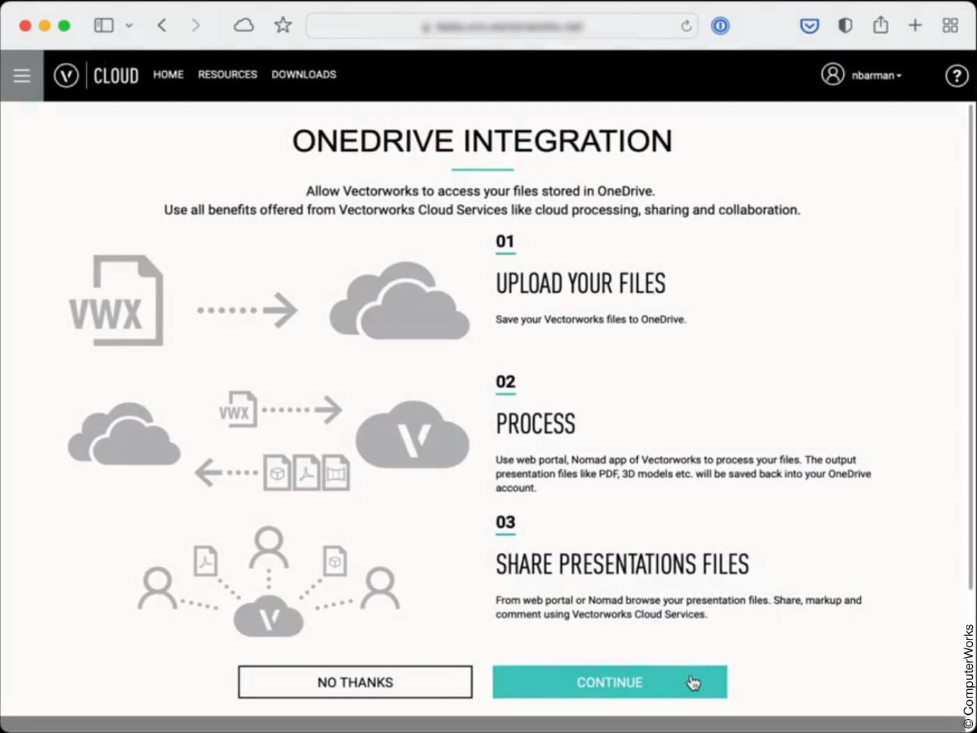Open the 1Password extension icon
Viewport: 977px width, 733px height.
pyautogui.click(x=720, y=26)
